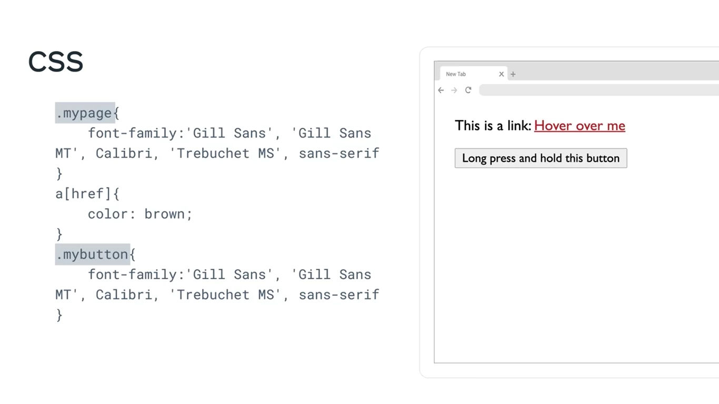Click sans-serif in the .mypage rule
This screenshot has width=719, height=404.
pos(339,154)
